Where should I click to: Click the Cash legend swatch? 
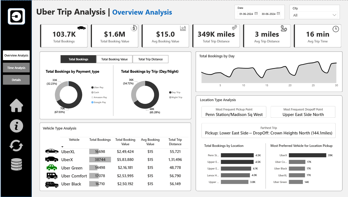coord(92,92)
